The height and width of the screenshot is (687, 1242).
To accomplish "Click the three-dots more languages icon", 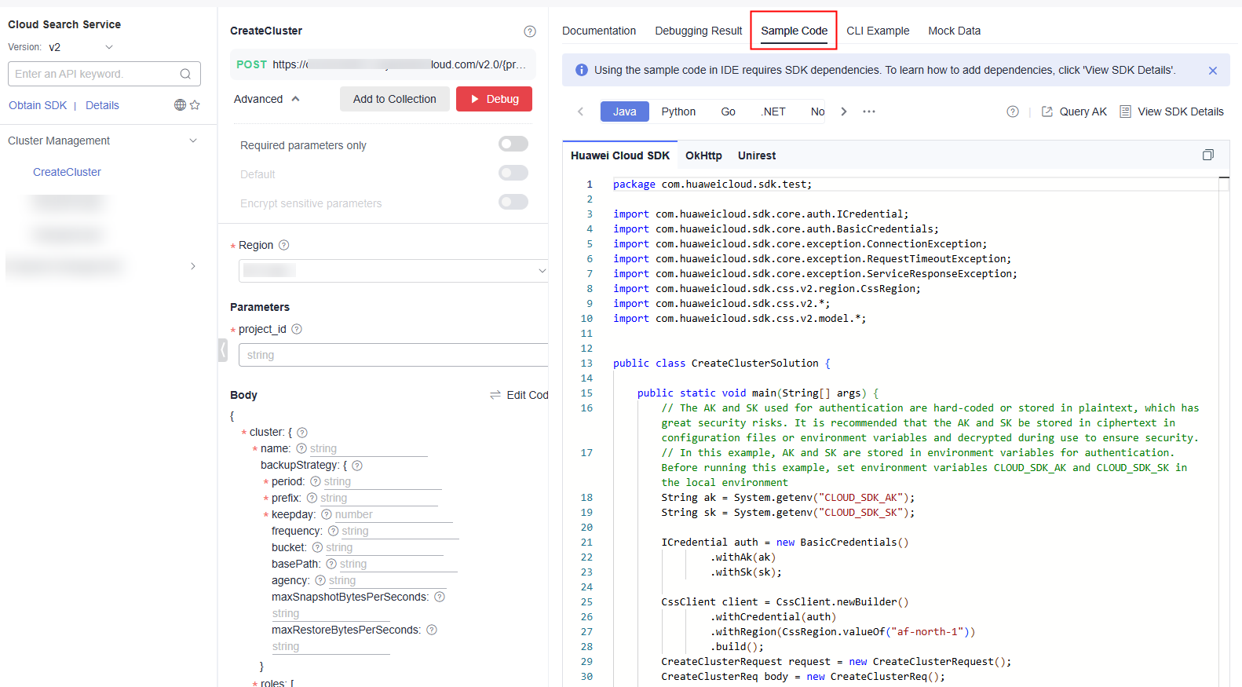I will pos(869,111).
